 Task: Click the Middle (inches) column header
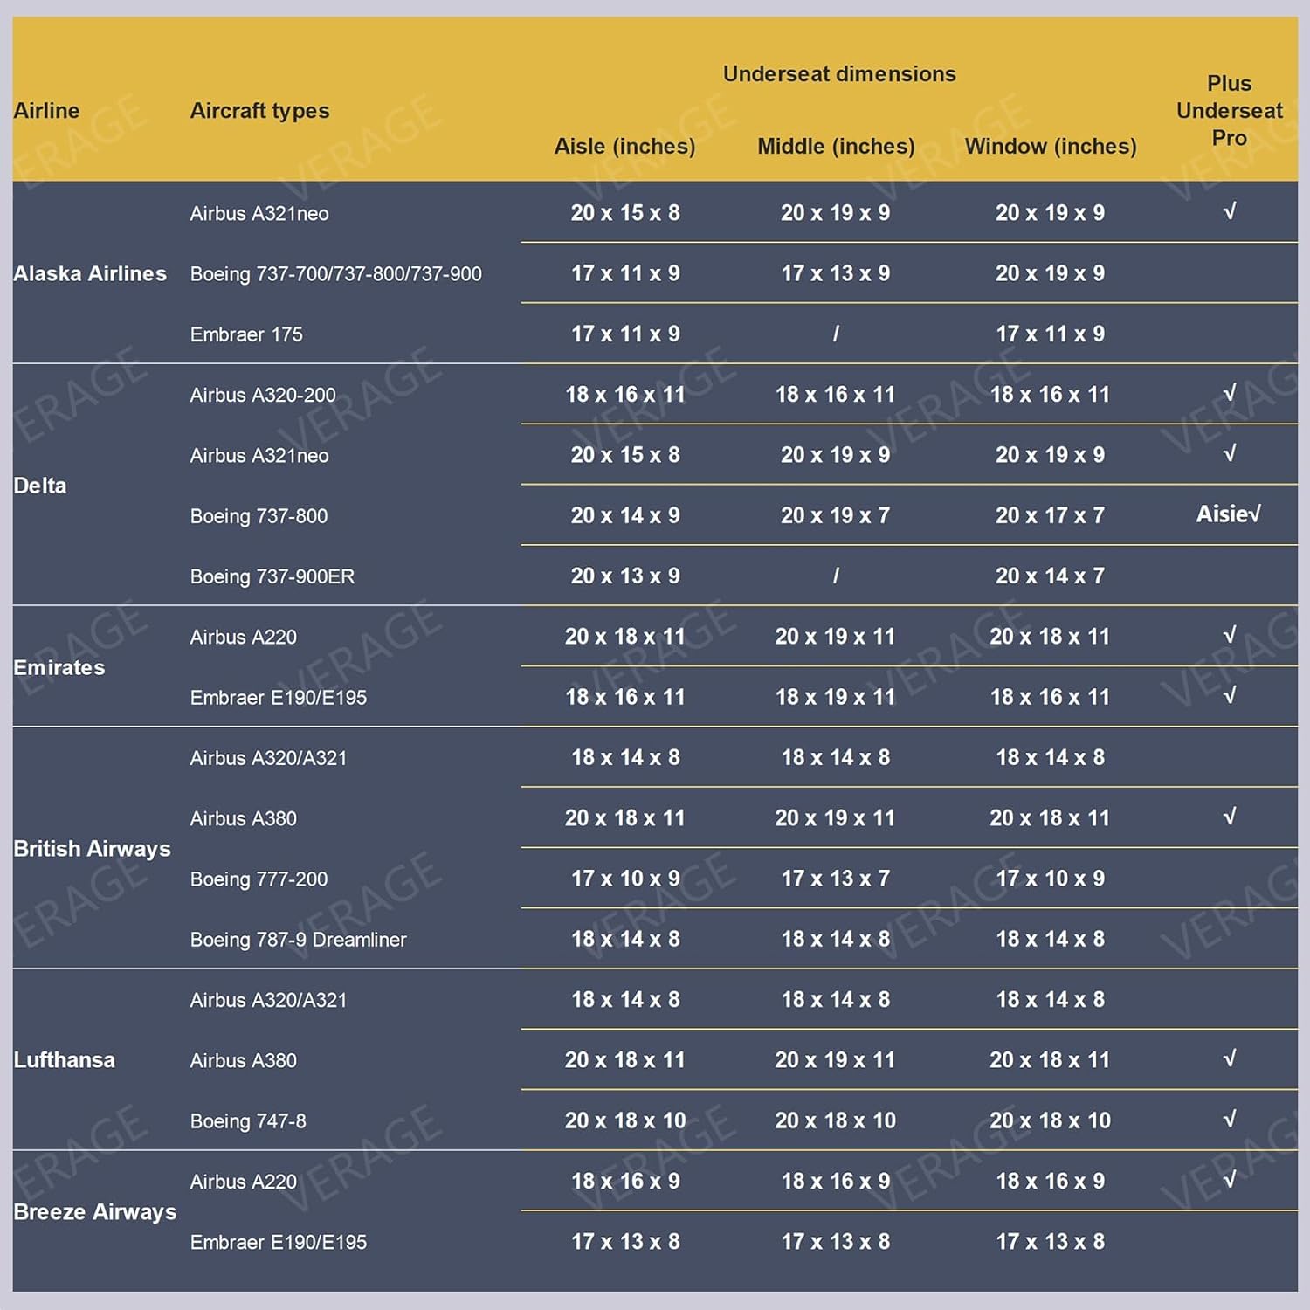tap(836, 146)
